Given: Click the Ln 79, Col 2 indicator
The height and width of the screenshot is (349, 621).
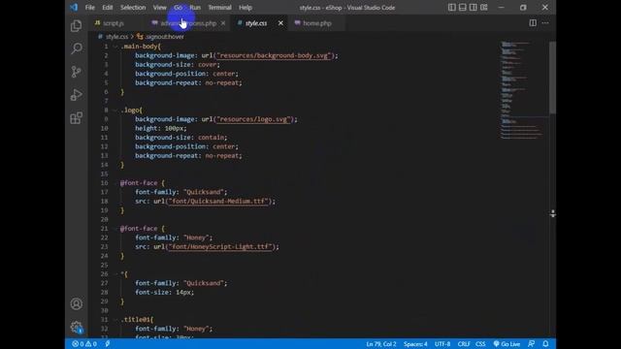Looking at the screenshot, I should point(381,344).
